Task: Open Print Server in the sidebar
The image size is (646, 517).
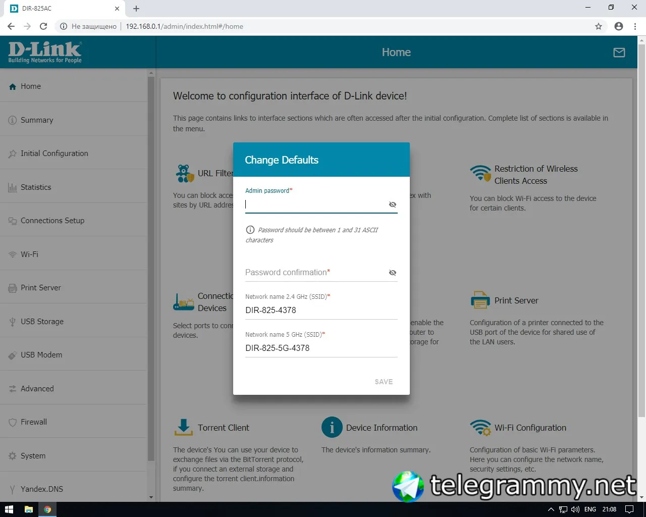Action: coord(74,288)
